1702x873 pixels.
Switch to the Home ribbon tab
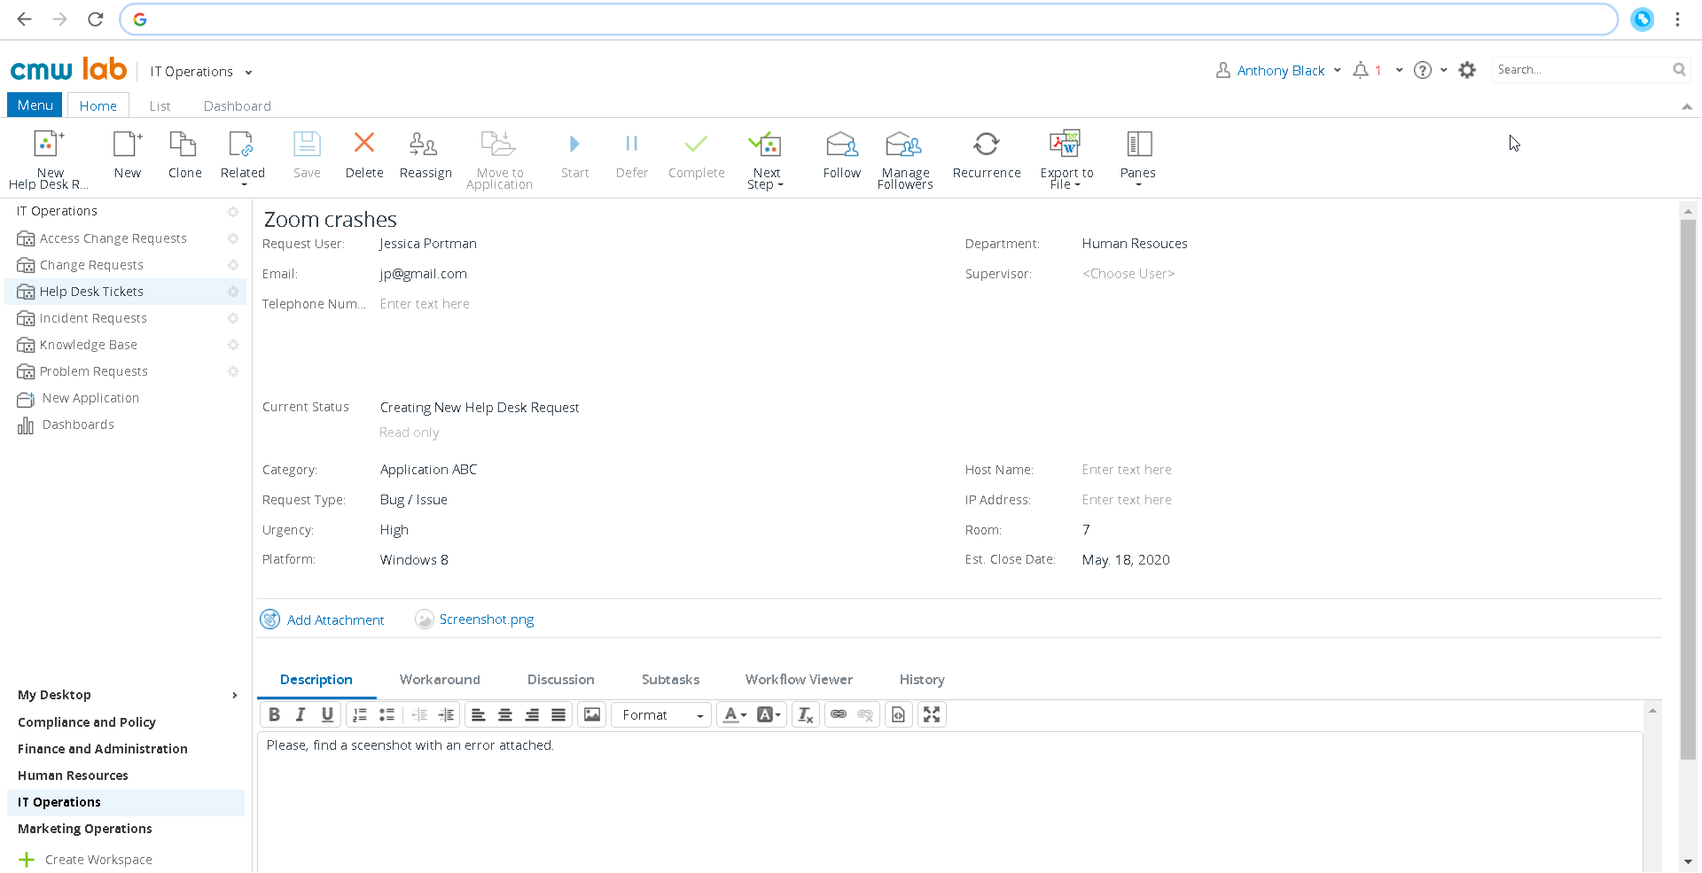98,105
